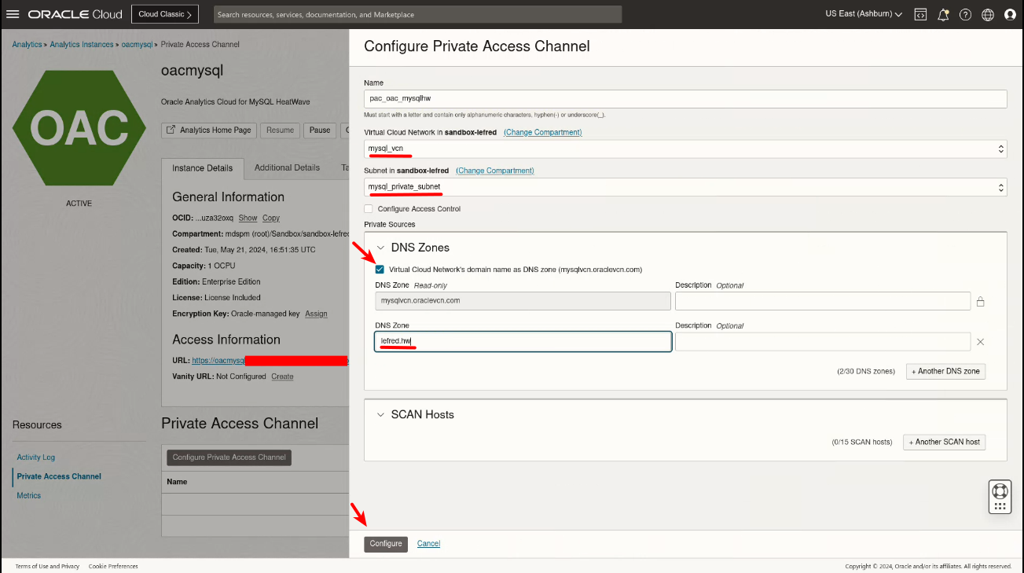1024x573 pixels.
Task: Remove the lefred.hw DNS zone row
Action: click(980, 342)
